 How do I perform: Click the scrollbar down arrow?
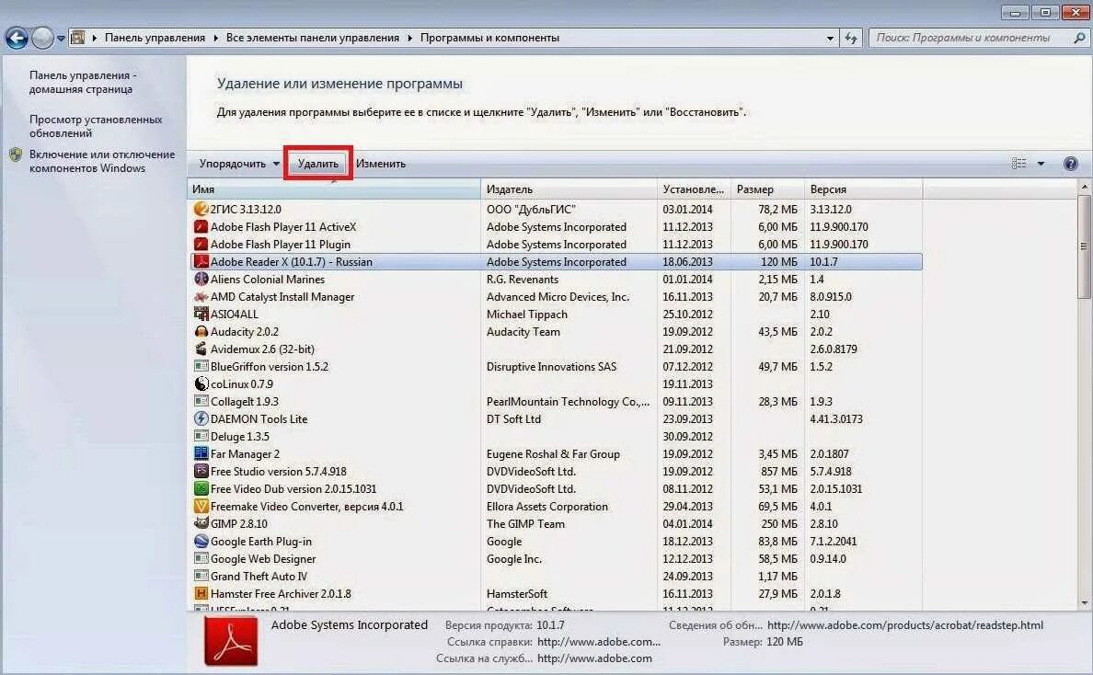[1083, 603]
